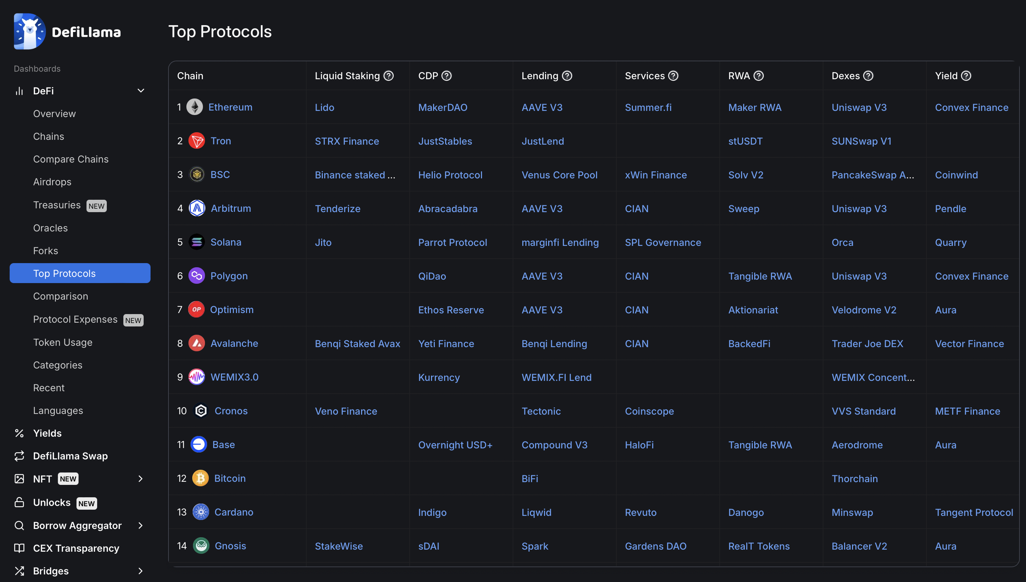
Task: Click the Unlocks padlock icon
Action: point(19,502)
